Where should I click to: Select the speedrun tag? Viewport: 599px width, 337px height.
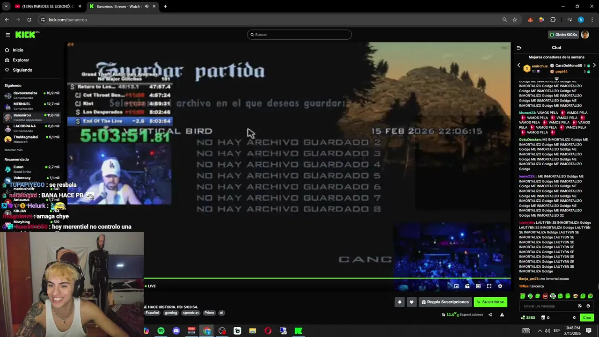point(191,313)
